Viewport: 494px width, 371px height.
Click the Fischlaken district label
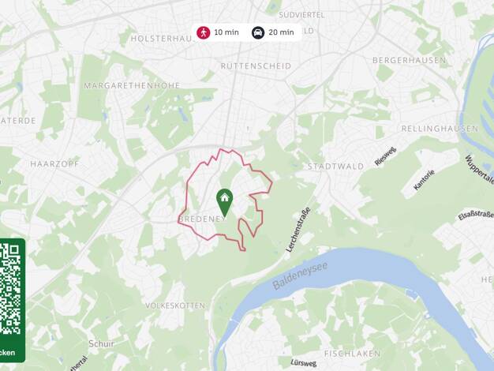click(352, 354)
